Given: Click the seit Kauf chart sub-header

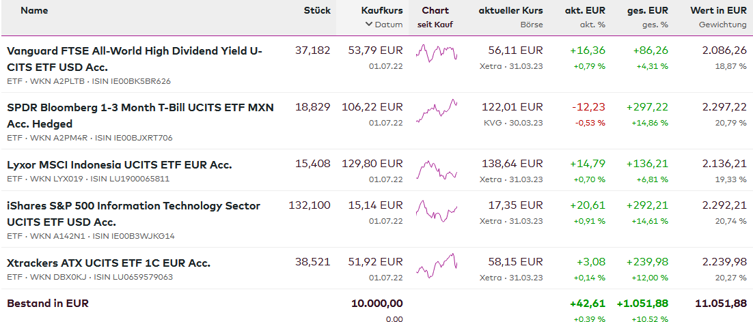Looking at the screenshot, I should tap(435, 25).
